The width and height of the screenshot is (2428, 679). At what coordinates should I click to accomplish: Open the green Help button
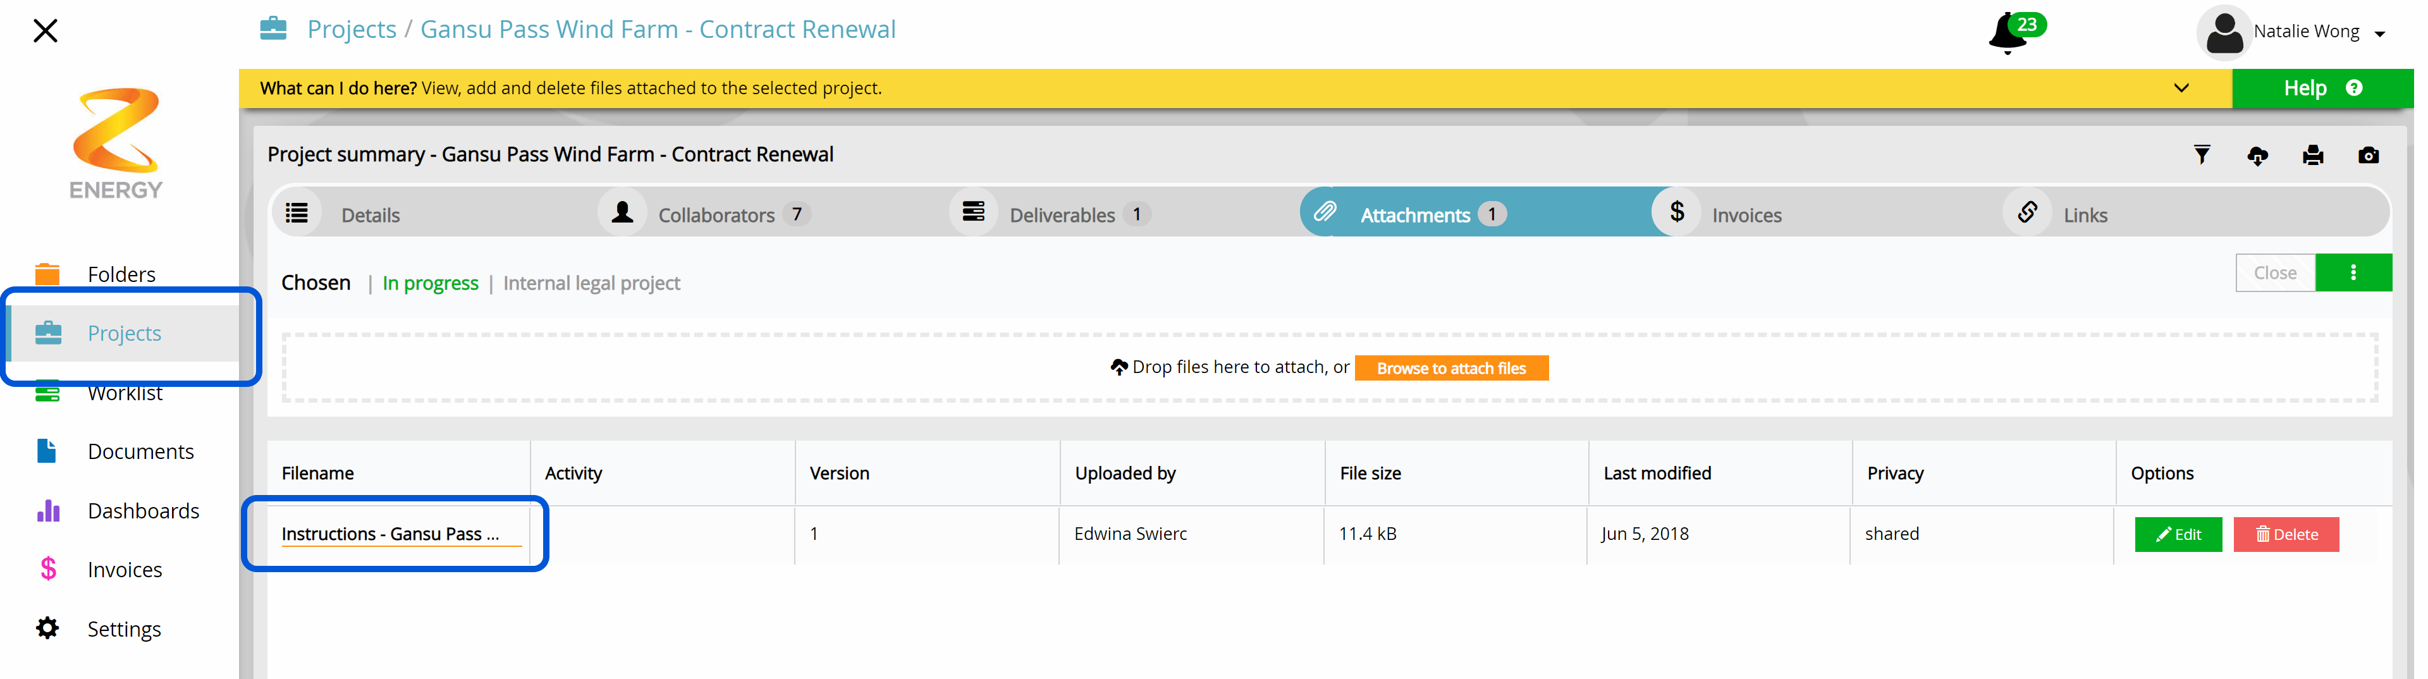tap(2322, 88)
